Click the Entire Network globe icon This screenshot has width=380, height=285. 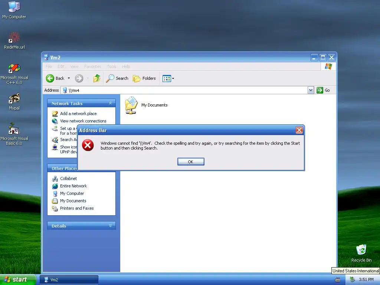click(55, 186)
